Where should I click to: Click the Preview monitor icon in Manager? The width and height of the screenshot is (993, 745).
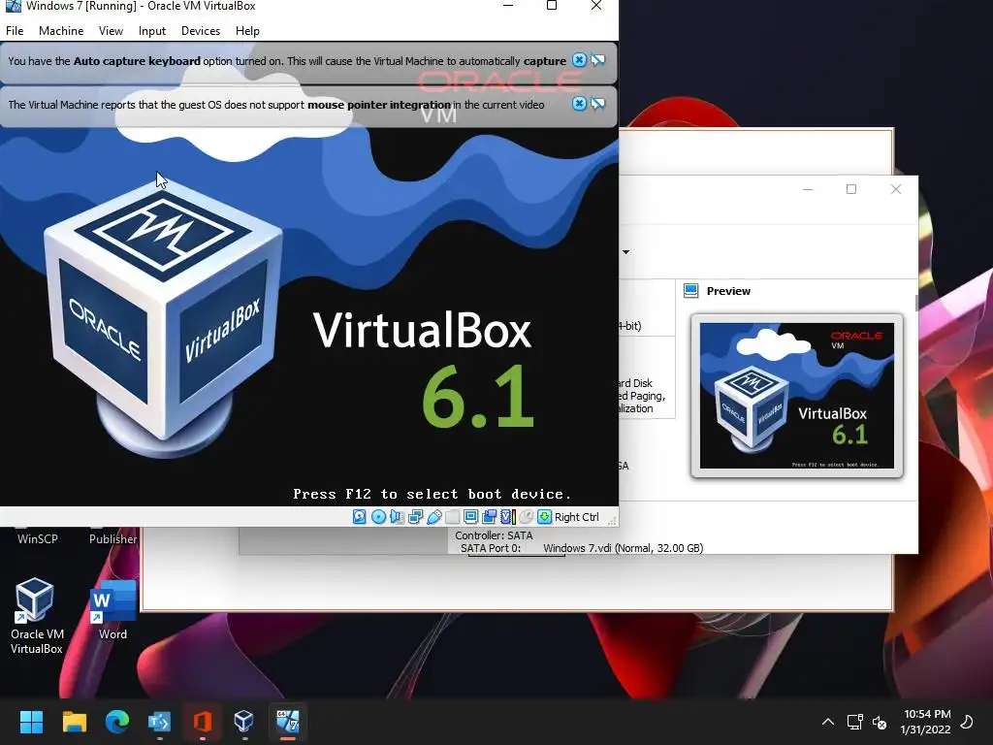tap(690, 291)
